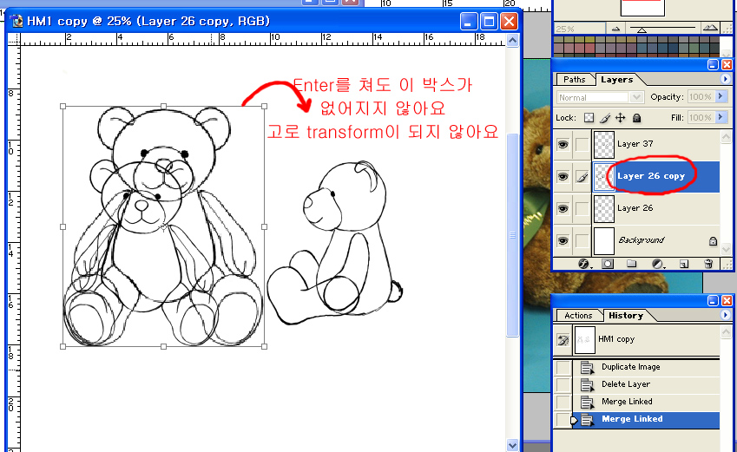Create a new layer set folder
Screen dimensions: 737x452
pos(632,263)
